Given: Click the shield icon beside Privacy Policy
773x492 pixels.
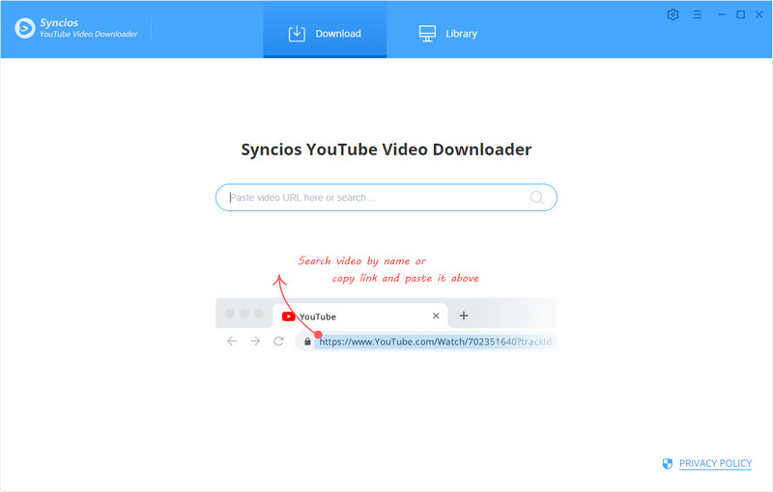Looking at the screenshot, I should pyautogui.click(x=667, y=464).
